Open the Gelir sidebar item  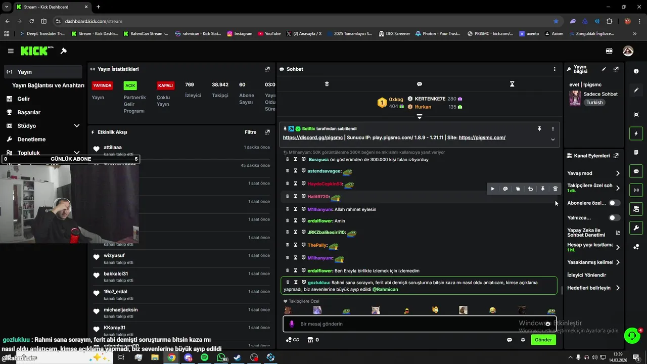43,99
